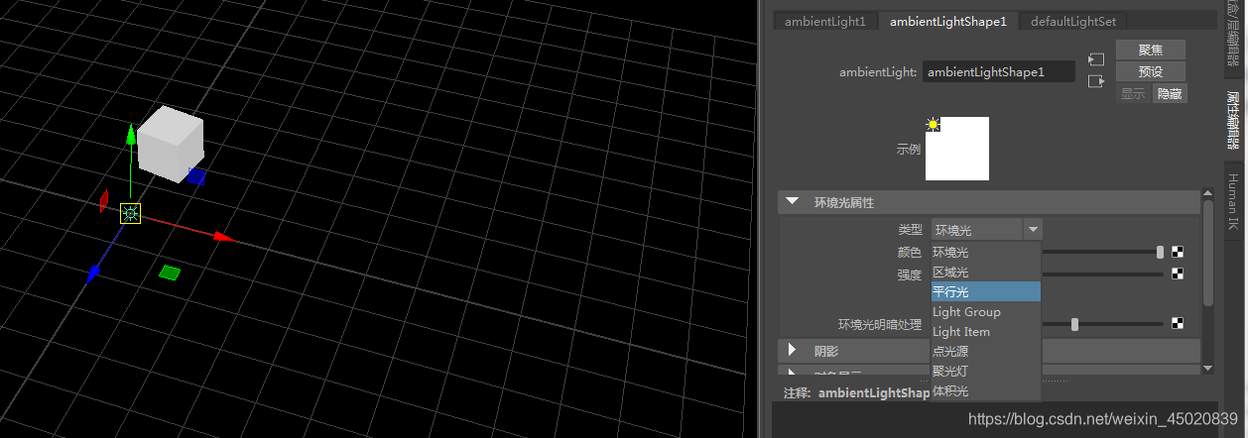Screen dimensions: 1248x438
Task: Click the 示例 label
Action: pyautogui.click(x=908, y=150)
